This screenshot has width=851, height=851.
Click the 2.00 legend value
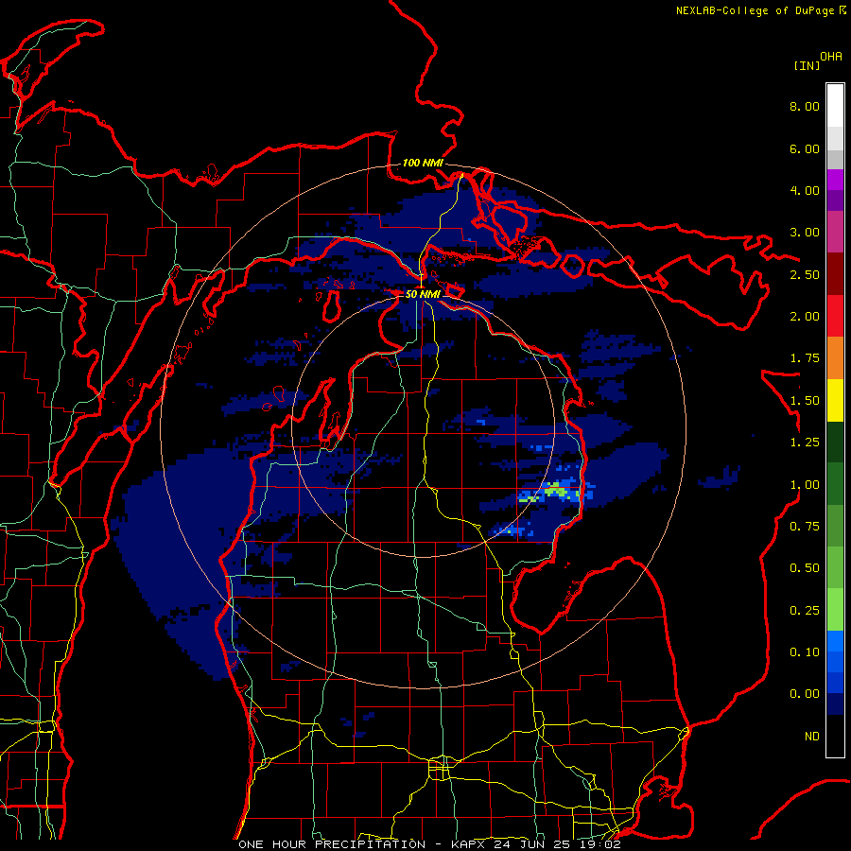click(805, 317)
